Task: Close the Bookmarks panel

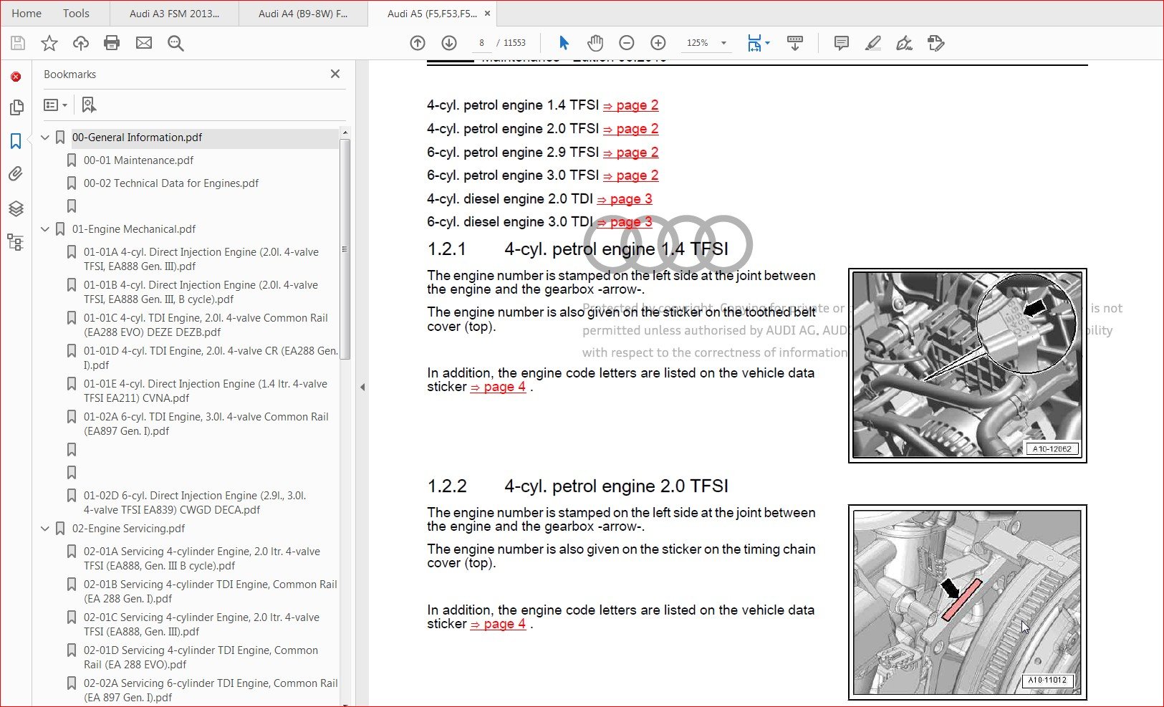Action: tap(335, 74)
